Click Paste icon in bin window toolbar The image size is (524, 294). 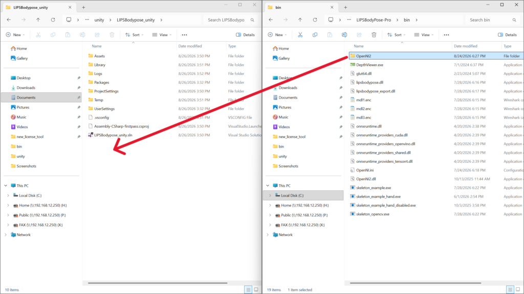(330, 35)
